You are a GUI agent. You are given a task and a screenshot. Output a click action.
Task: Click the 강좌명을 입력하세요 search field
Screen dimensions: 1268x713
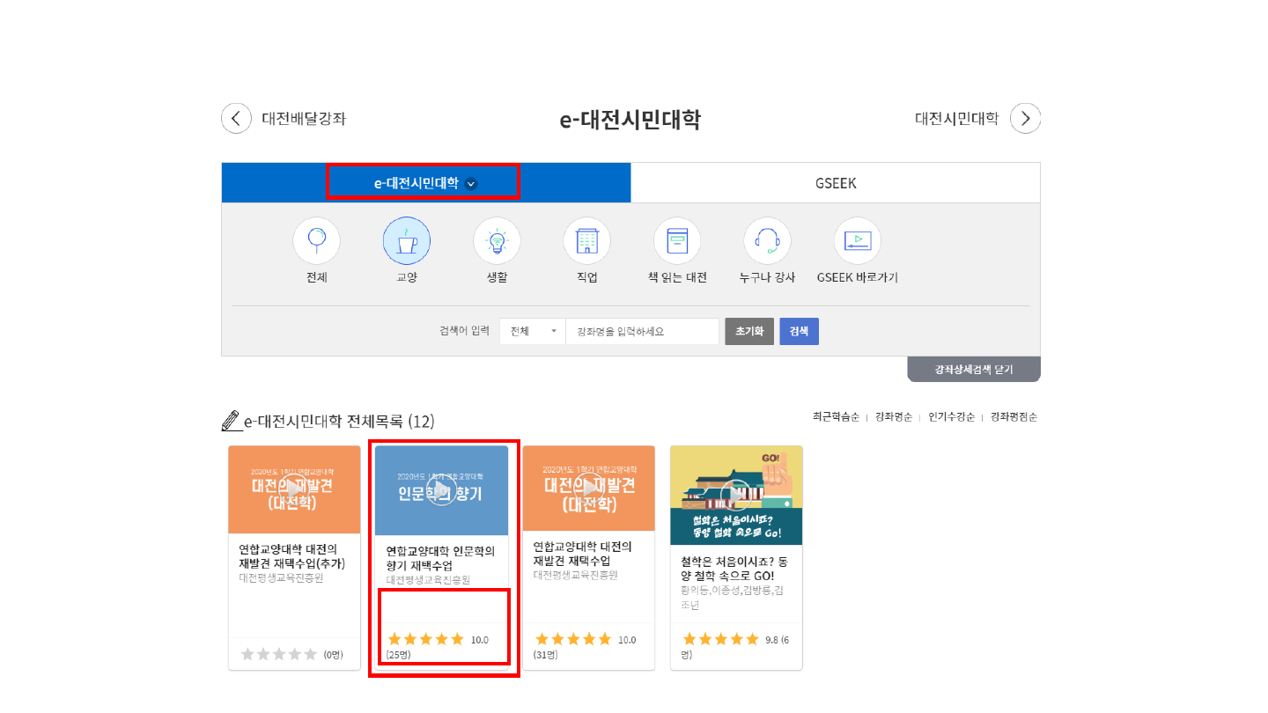click(x=642, y=332)
